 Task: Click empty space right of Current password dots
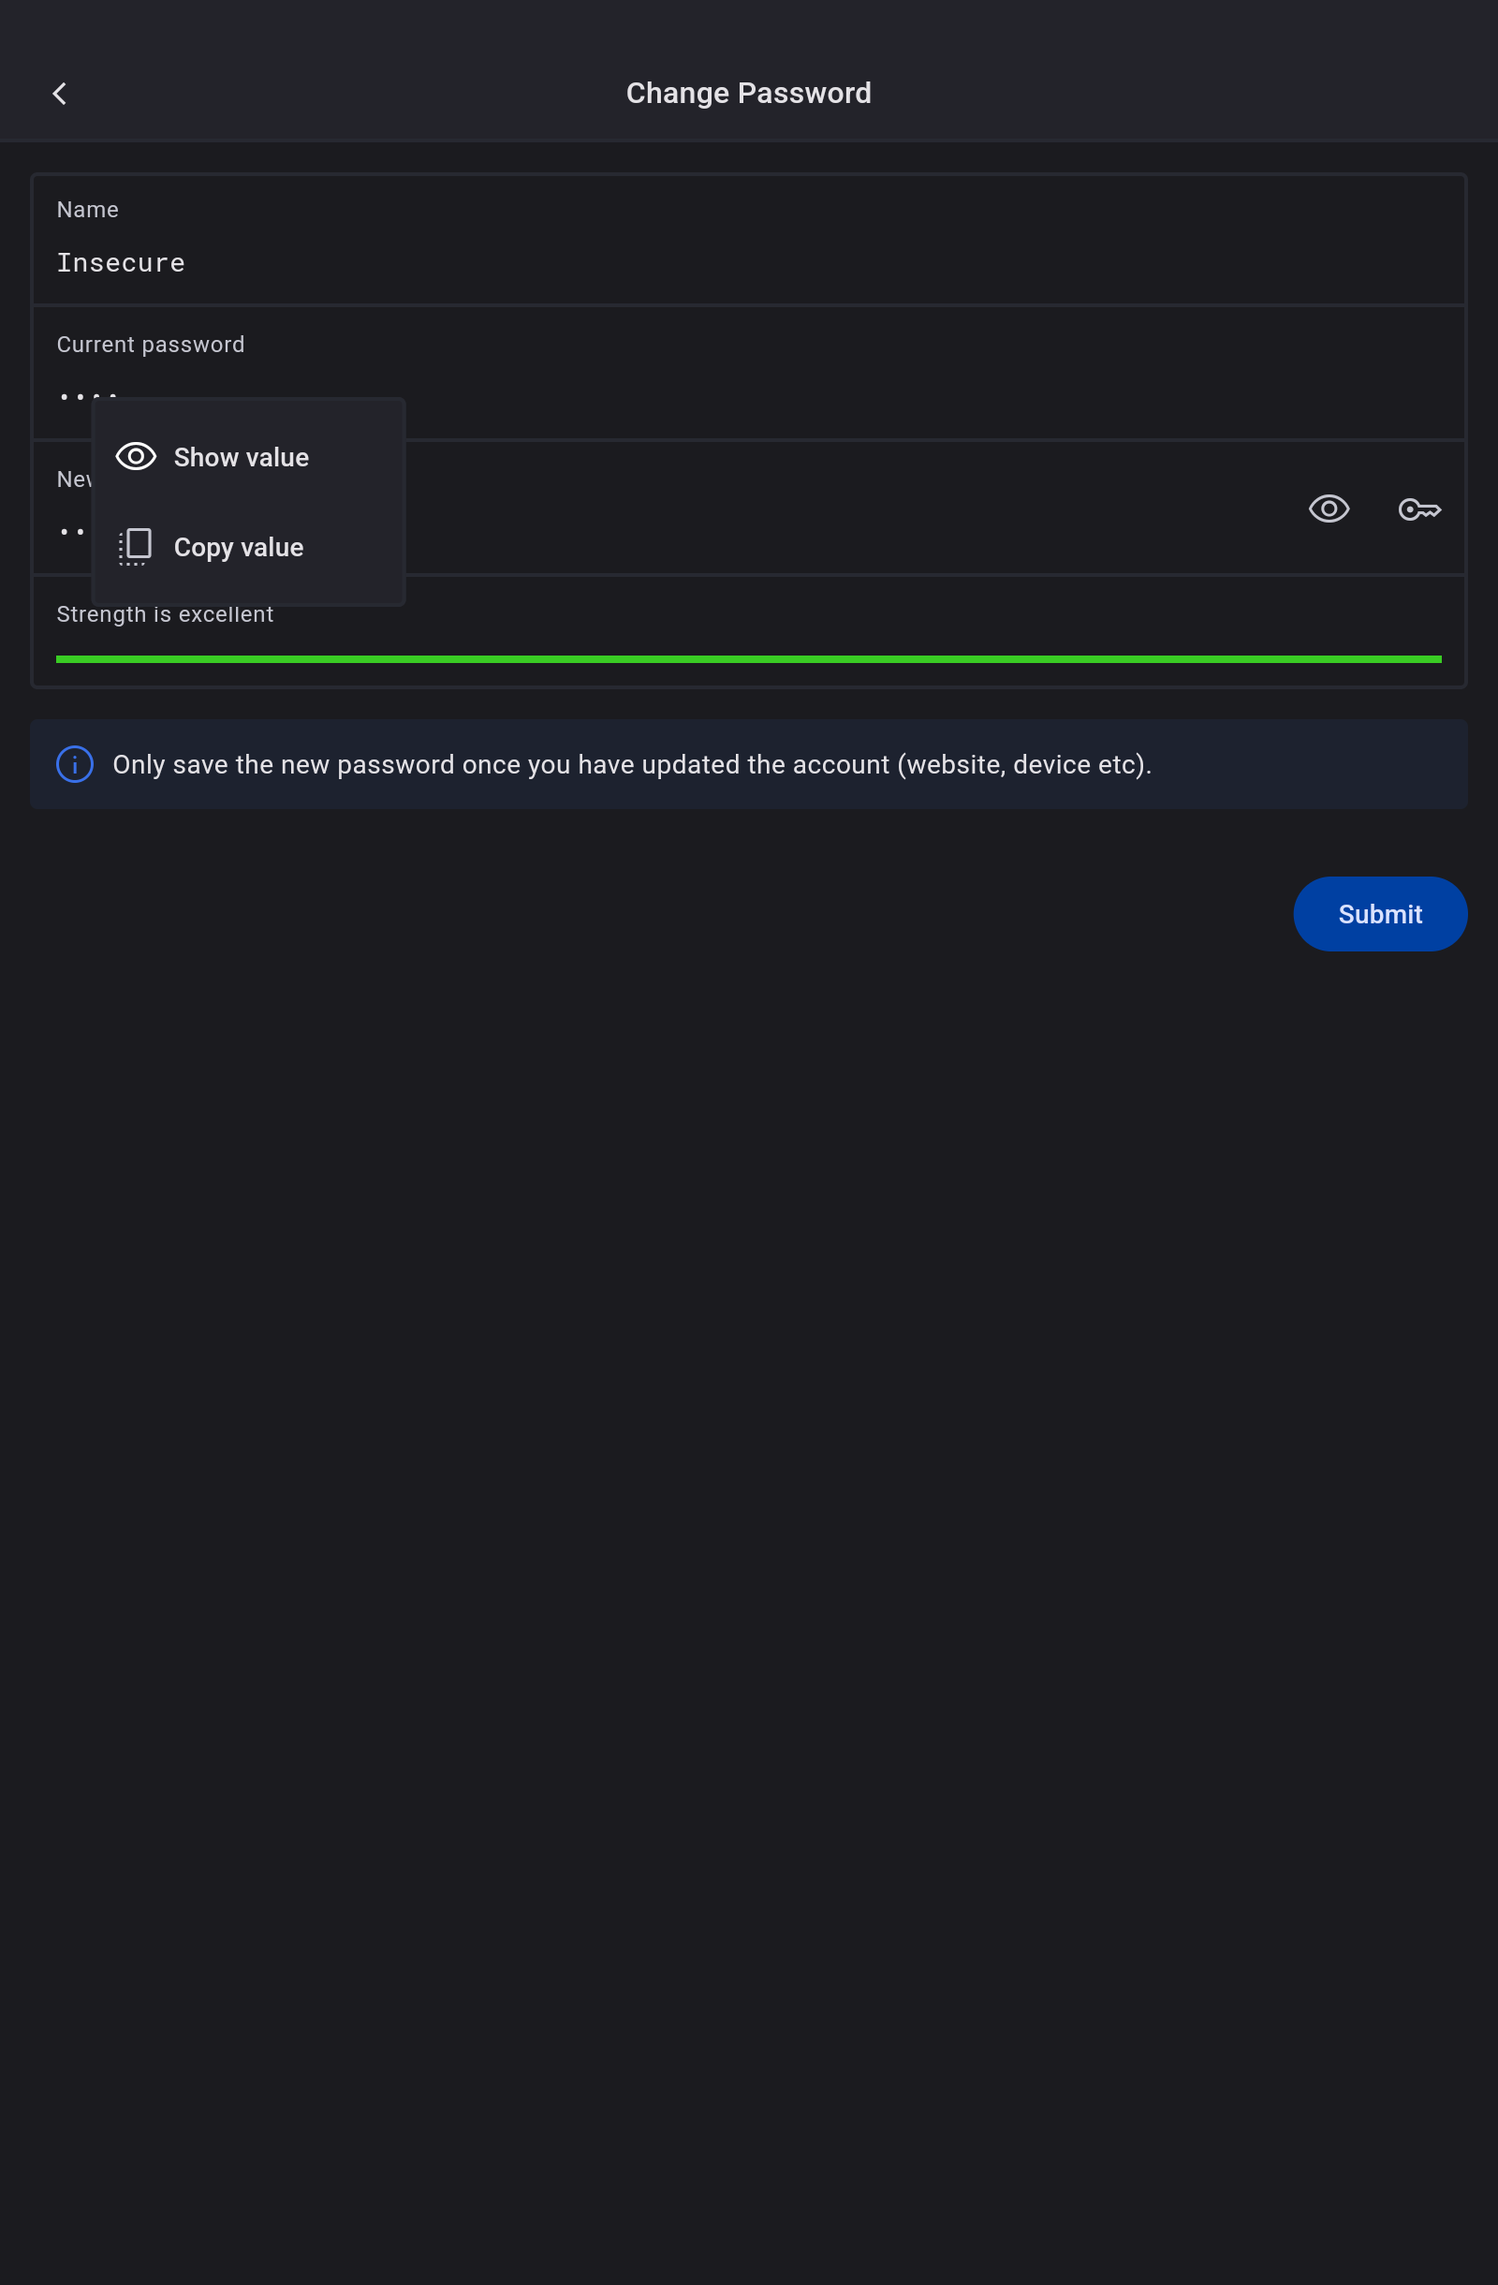point(863,395)
